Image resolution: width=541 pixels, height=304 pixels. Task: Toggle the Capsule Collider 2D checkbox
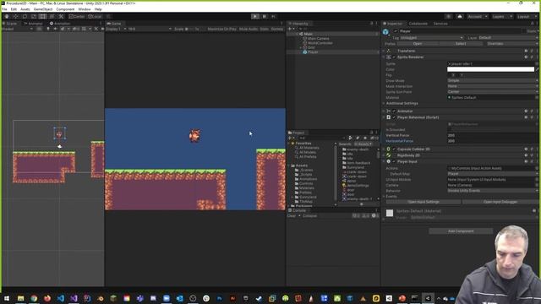coord(395,149)
